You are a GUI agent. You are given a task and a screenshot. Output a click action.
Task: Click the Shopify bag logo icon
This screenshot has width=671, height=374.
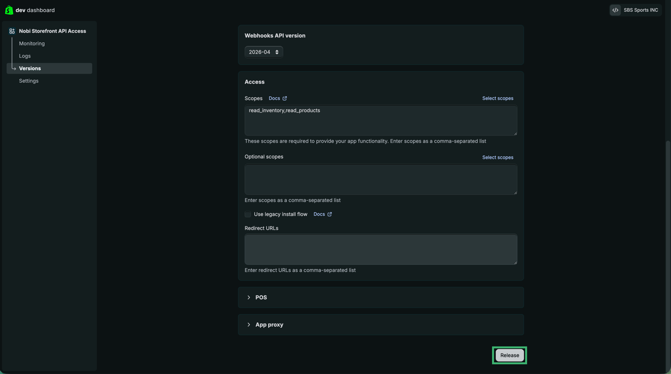9,10
